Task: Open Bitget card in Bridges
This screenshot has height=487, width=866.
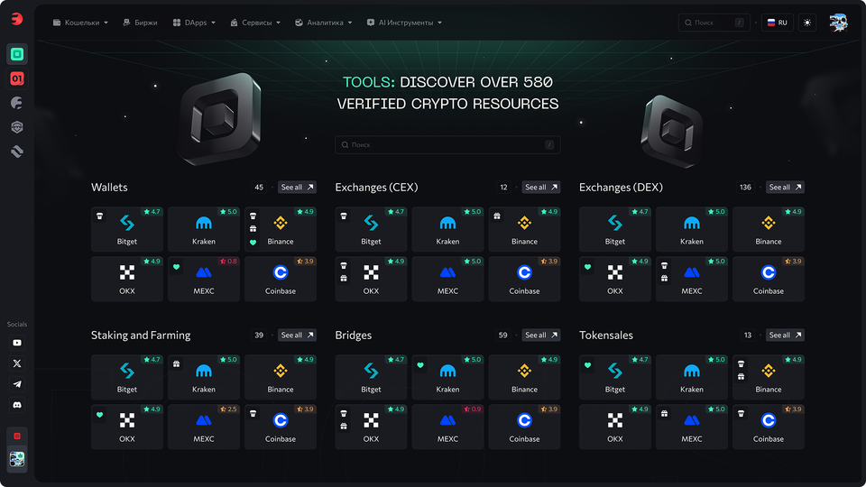Action: click(x=371, y=377)
